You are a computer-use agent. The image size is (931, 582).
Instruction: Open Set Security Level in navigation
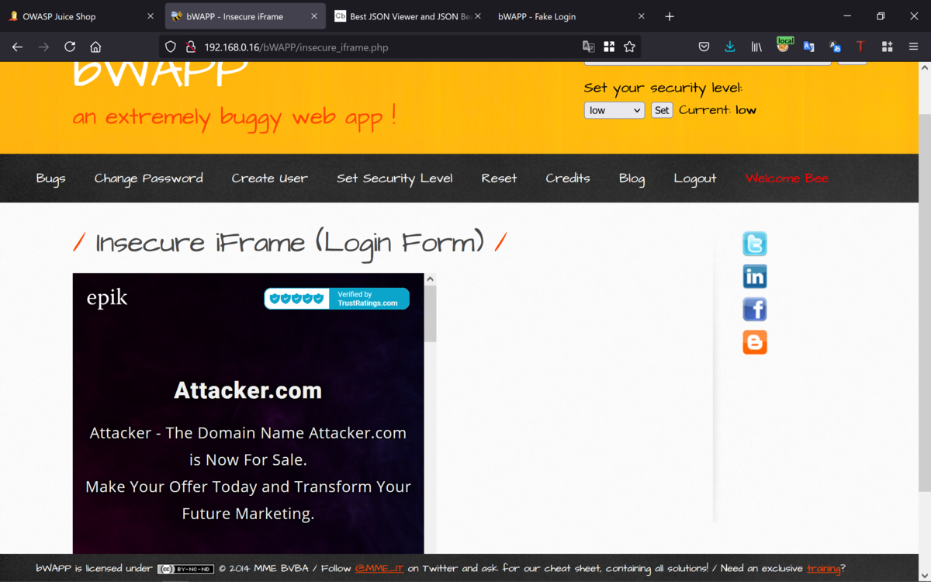pyautogui.click(x=394, y=178)
